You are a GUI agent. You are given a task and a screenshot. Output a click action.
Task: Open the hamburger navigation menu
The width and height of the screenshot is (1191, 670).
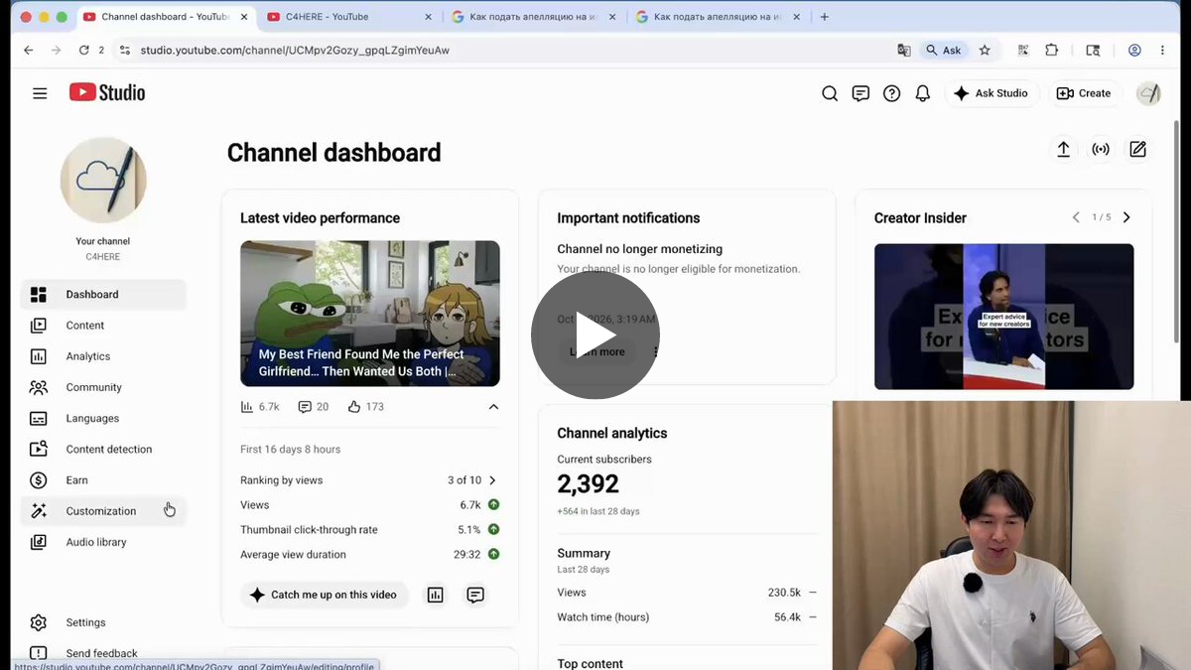[40, 93]
